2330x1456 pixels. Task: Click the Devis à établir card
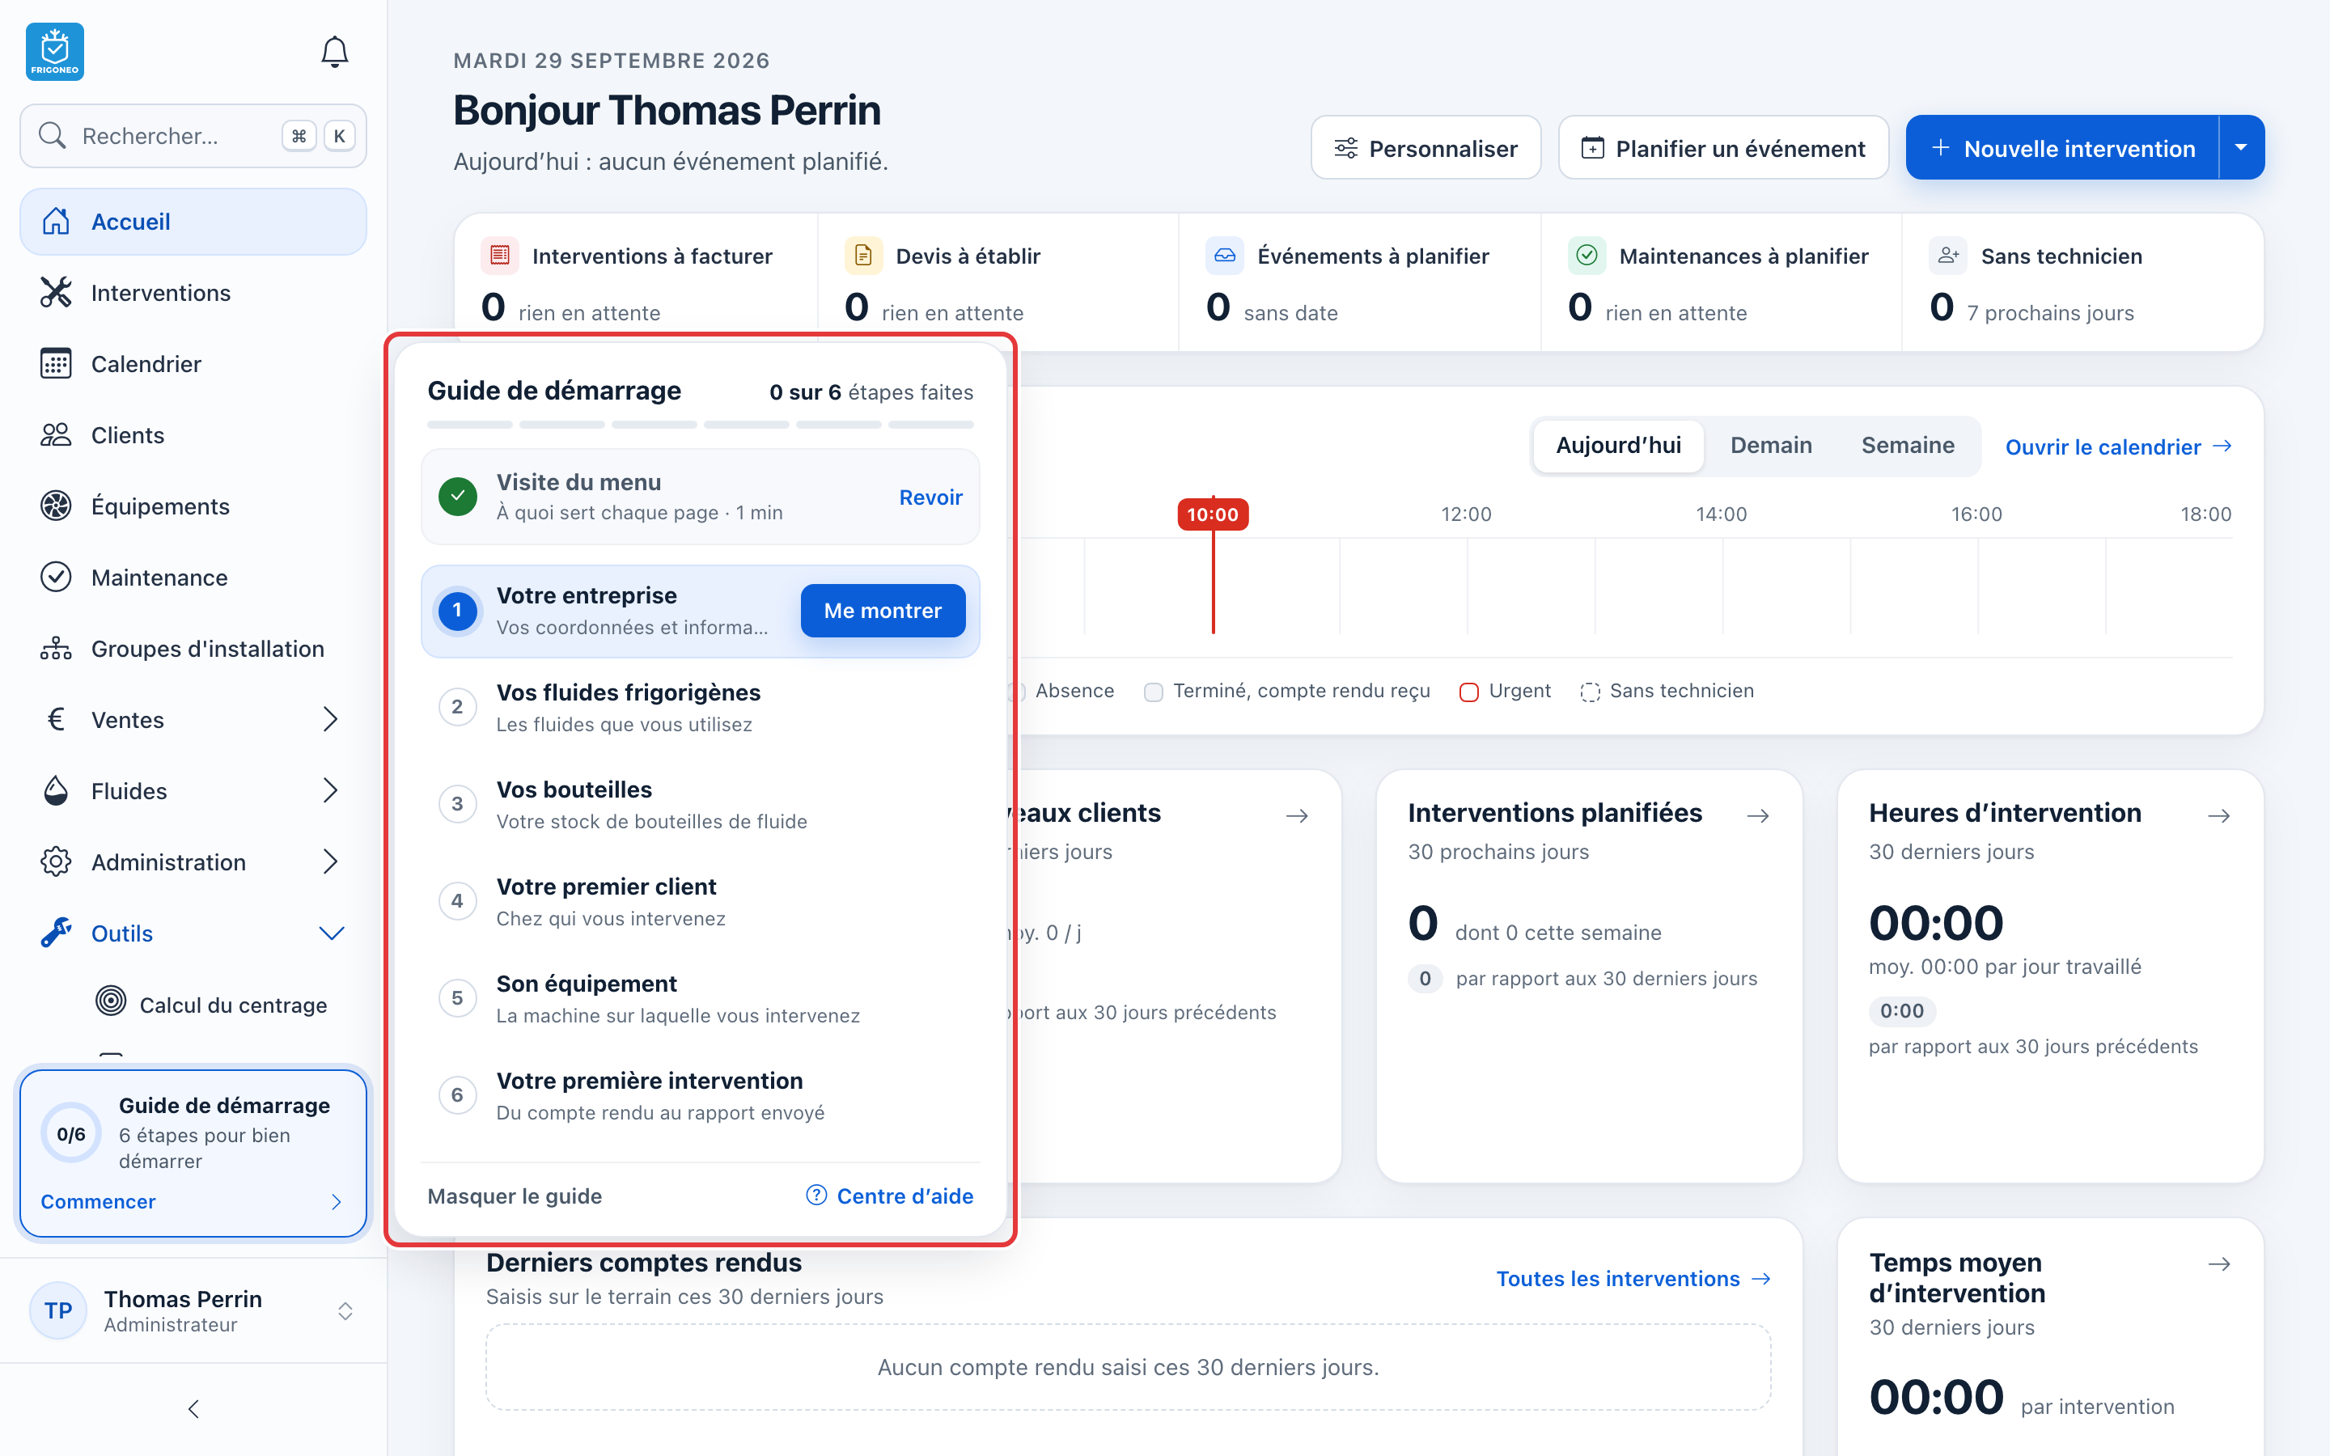click(x=998, y=283)
